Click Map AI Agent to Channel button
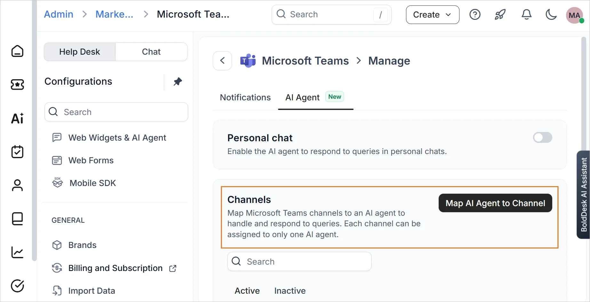The height and width of the screenshot is (302, 590). (495, 203)
